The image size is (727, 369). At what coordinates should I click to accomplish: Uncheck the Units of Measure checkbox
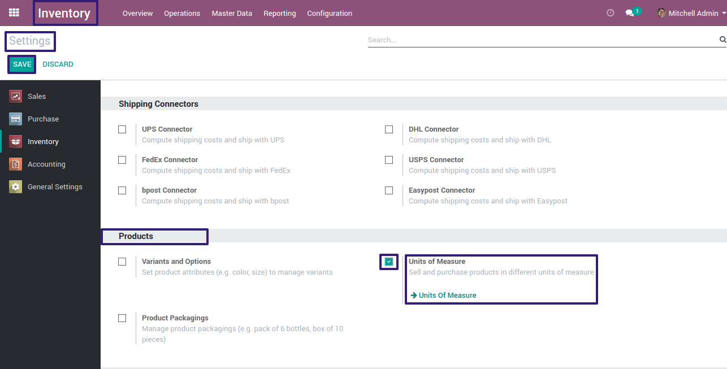[x=389, y=262]
